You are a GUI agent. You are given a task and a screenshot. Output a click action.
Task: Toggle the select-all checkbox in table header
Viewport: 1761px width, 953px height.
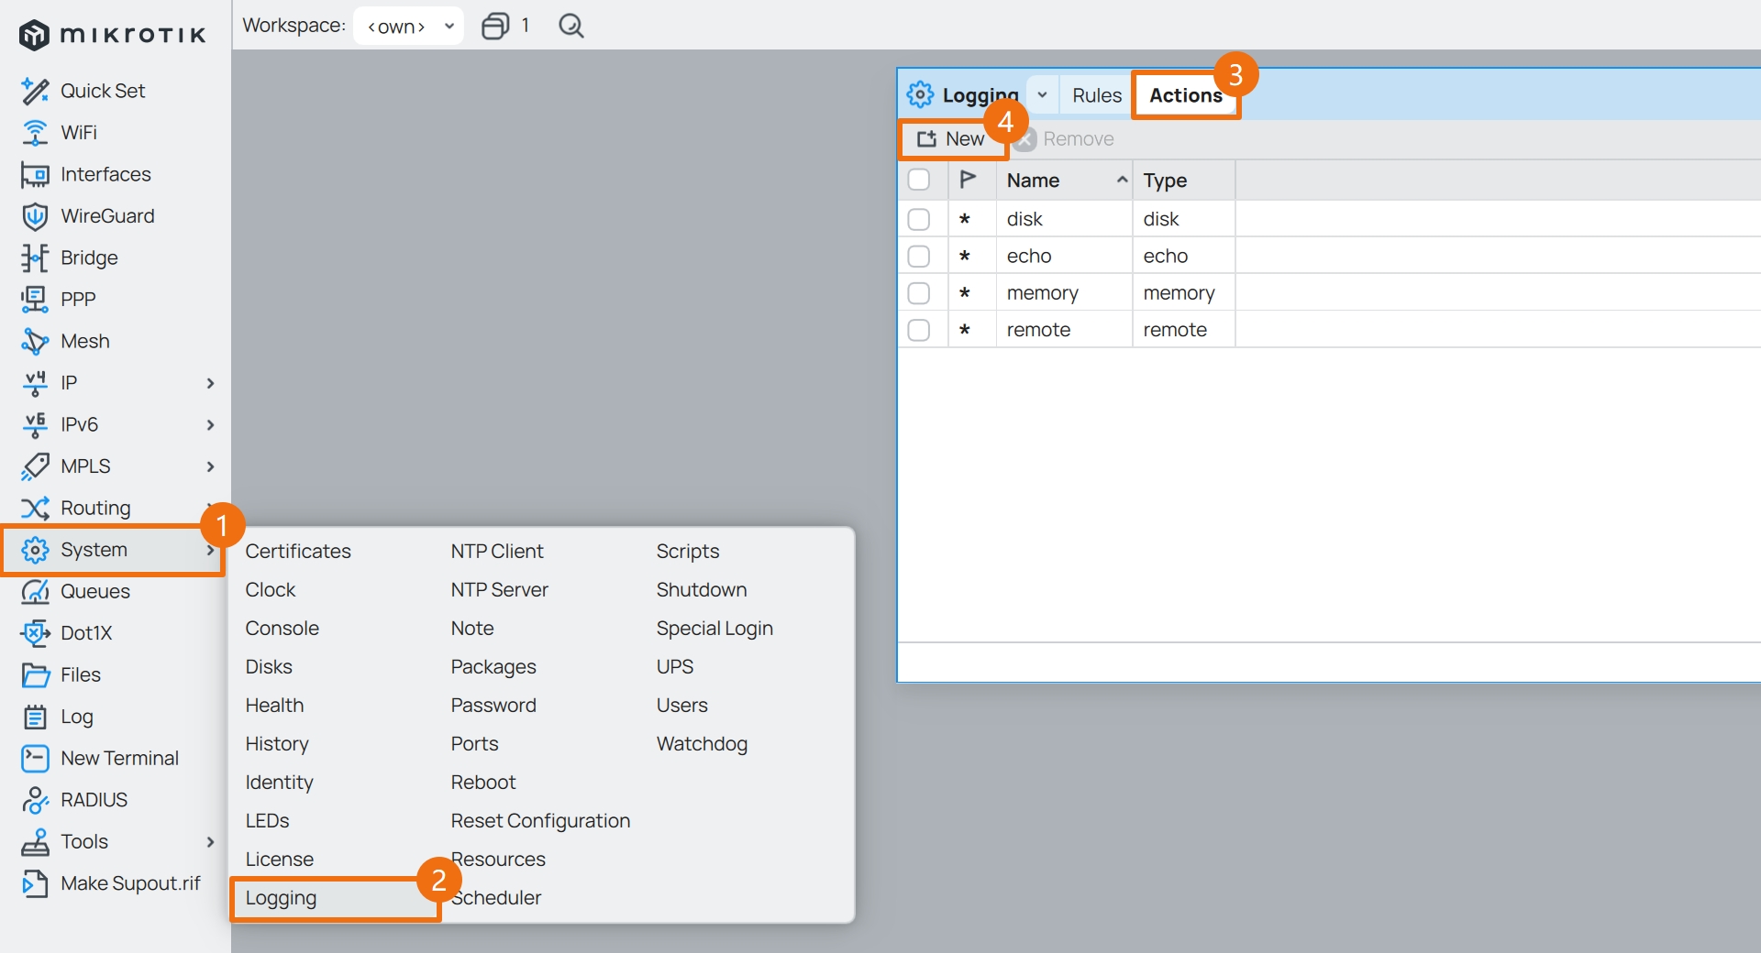tap(919, 180)
